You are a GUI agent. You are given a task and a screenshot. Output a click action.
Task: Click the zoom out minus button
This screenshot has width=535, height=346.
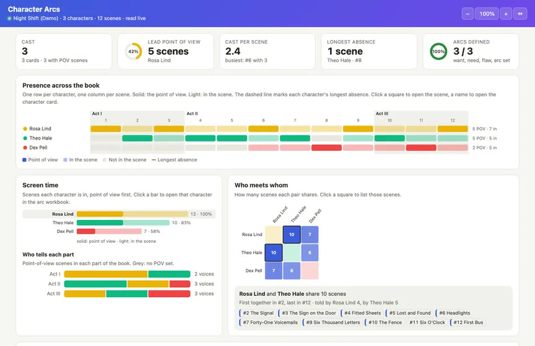[468, 14]
